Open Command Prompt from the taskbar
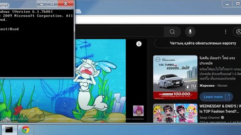Screen dimensions: 241x135 coord(9,130)
